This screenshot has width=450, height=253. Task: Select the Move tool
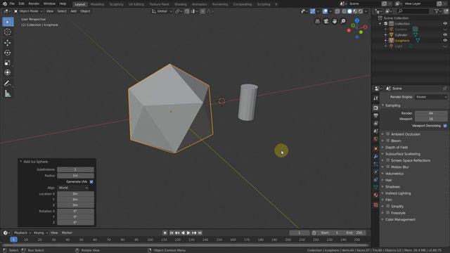pyautogui.click(x=8, y=43)
